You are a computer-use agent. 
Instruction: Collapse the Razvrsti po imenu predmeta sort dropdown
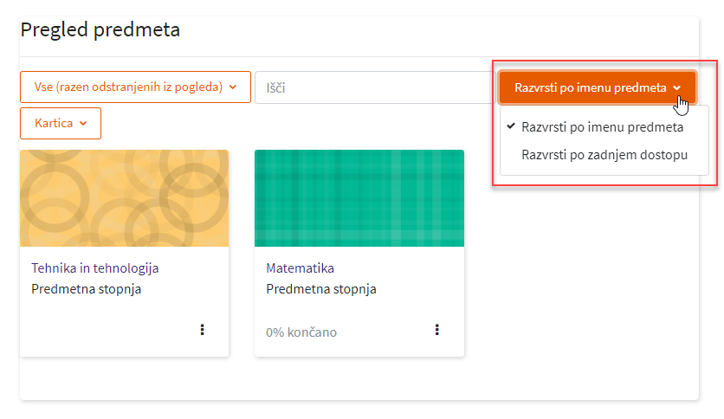[x=597, y=87]
